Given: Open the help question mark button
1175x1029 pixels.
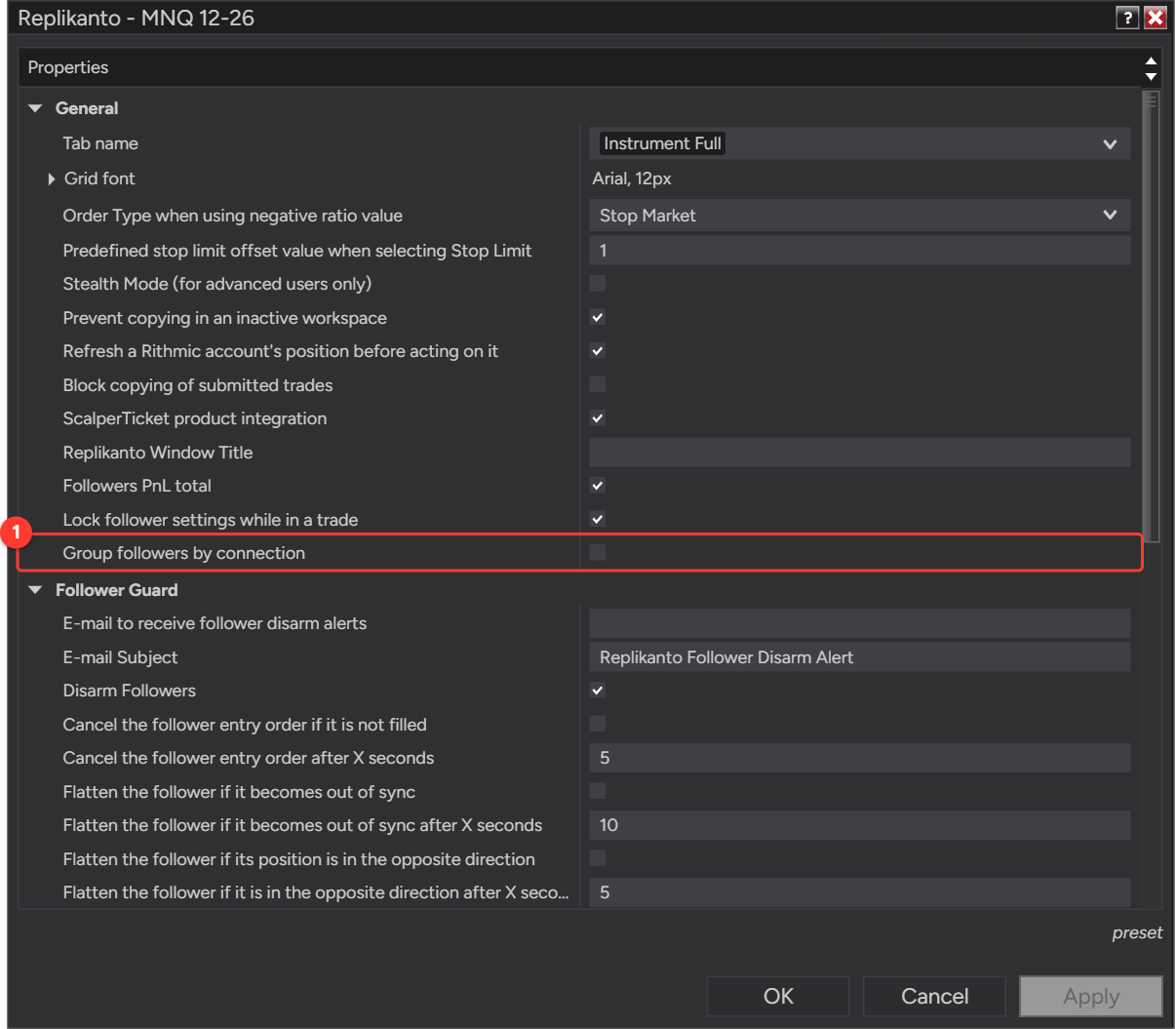Looking at the screenshot, I should coord(1127,18).
